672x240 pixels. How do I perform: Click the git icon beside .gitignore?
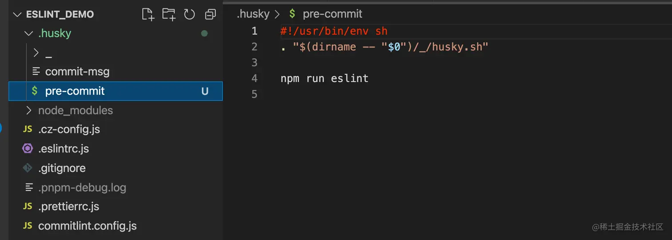point(28,168)
